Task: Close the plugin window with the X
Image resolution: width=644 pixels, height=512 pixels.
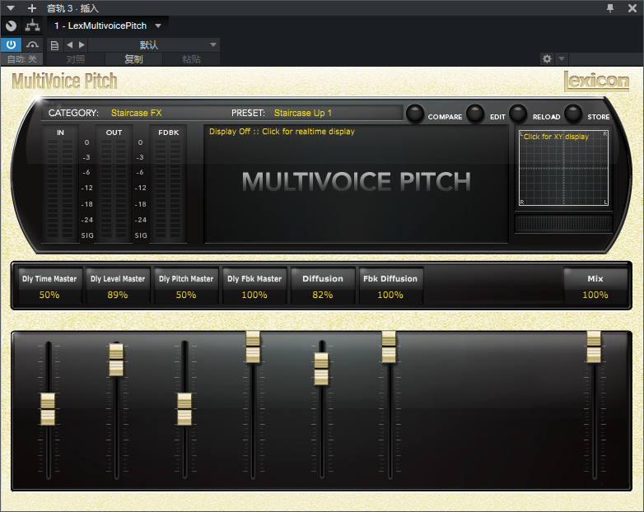Action: 632,7
